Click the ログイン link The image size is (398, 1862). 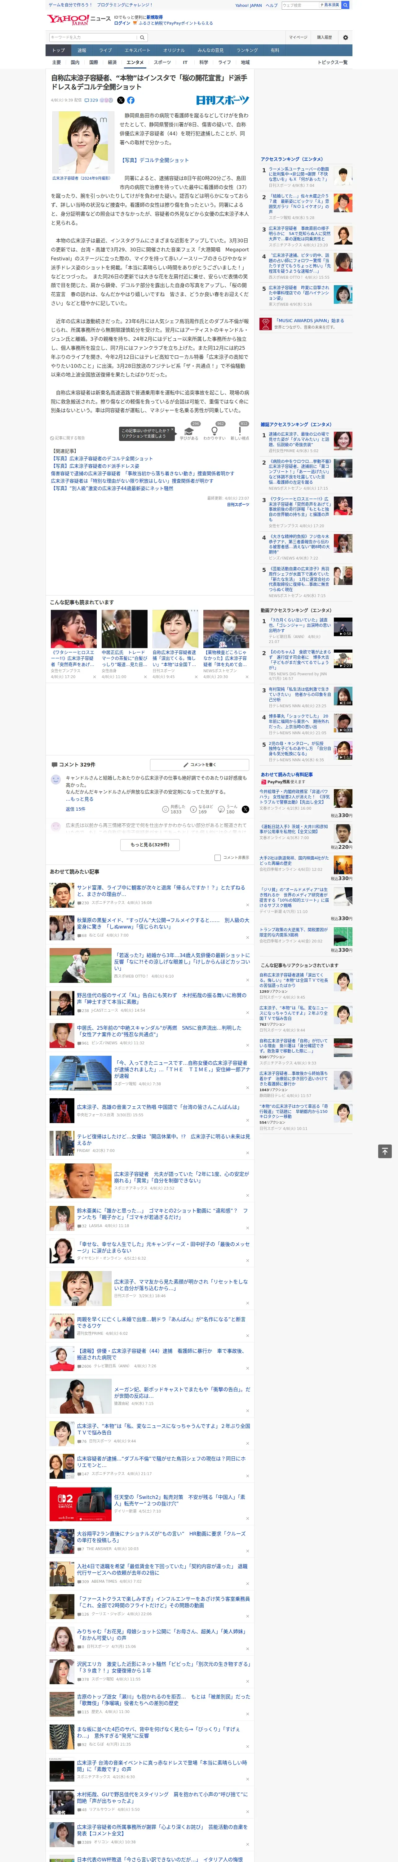tap(122, 23)
